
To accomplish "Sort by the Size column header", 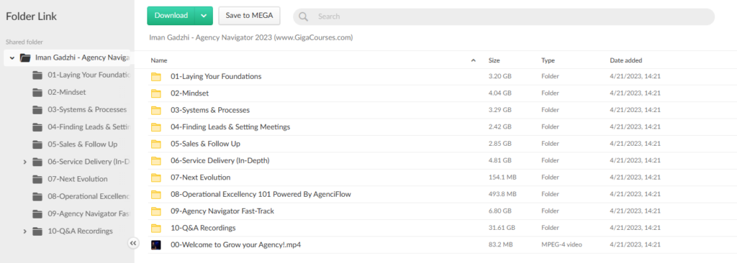I will pos(494,60).
